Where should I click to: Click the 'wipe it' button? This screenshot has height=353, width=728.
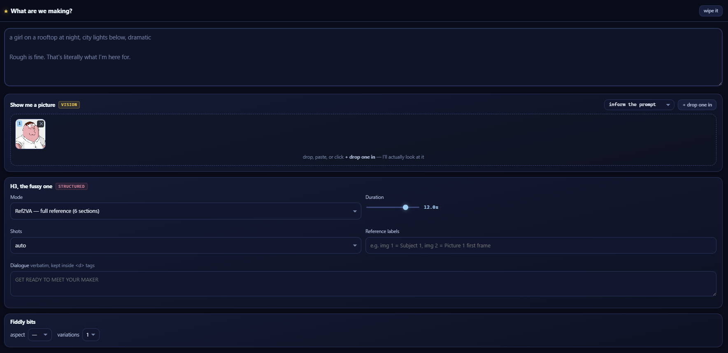[x=711, y=11]
